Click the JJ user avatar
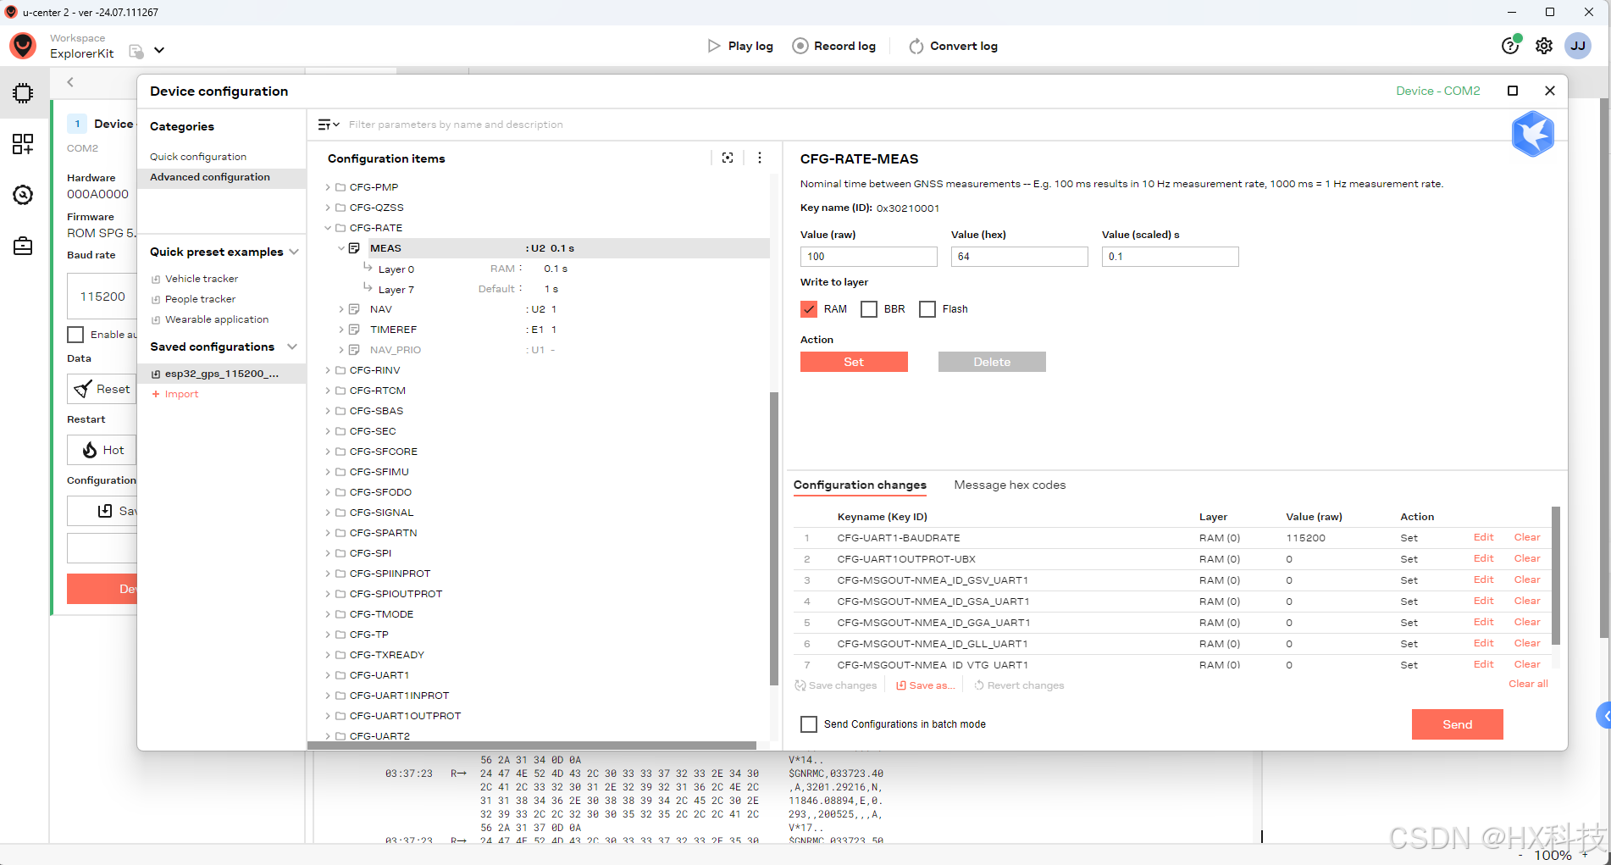The width and height of the screenshot is (1611, 865). [x=1578, y=46]
